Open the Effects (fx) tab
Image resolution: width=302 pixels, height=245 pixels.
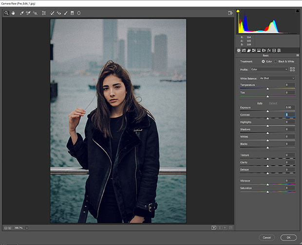[x=269, y=50]
